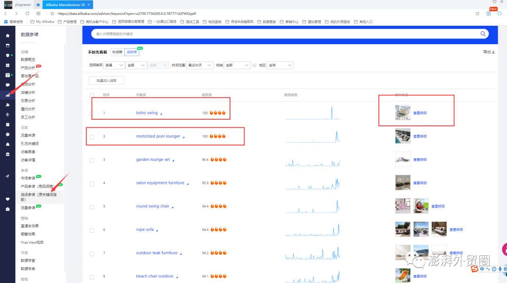Screen dimensions: 507x283
Task: Expand the arrow next to rope sofa
Action: (x=157, y=230)
